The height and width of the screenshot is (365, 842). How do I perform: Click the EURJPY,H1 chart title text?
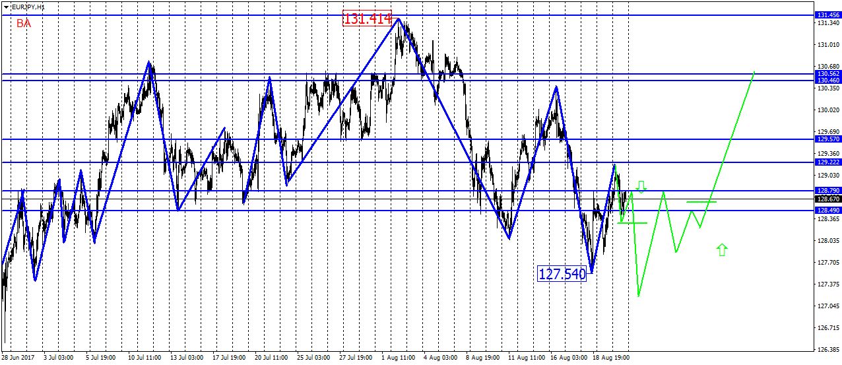coord(28,7)
